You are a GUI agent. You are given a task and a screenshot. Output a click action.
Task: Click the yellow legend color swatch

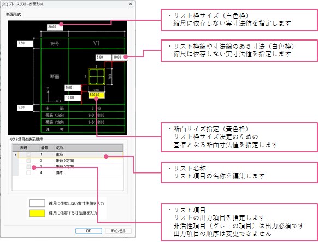coord(37,213)
